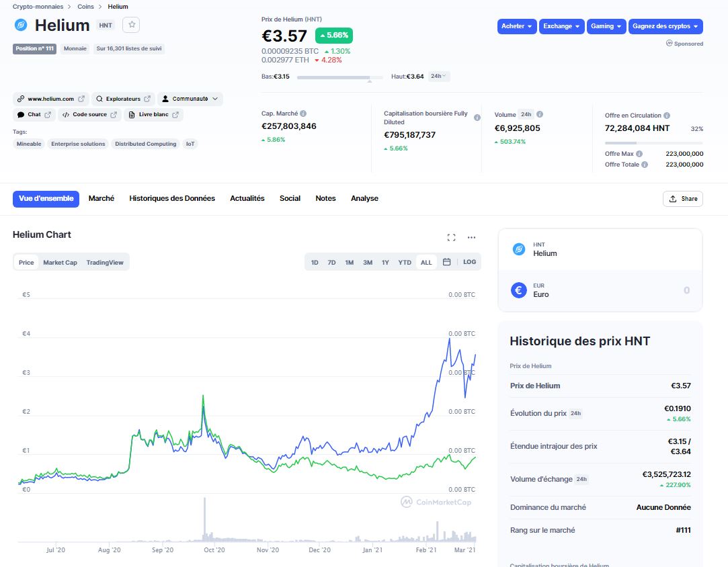The image size is (728, 567).
Task: Switch chart to Market Cap view
Action: coord(60,263)
